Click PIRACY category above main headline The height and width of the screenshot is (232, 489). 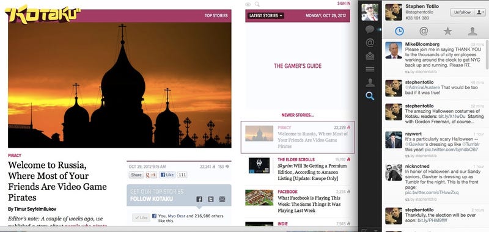click(15, 156)
